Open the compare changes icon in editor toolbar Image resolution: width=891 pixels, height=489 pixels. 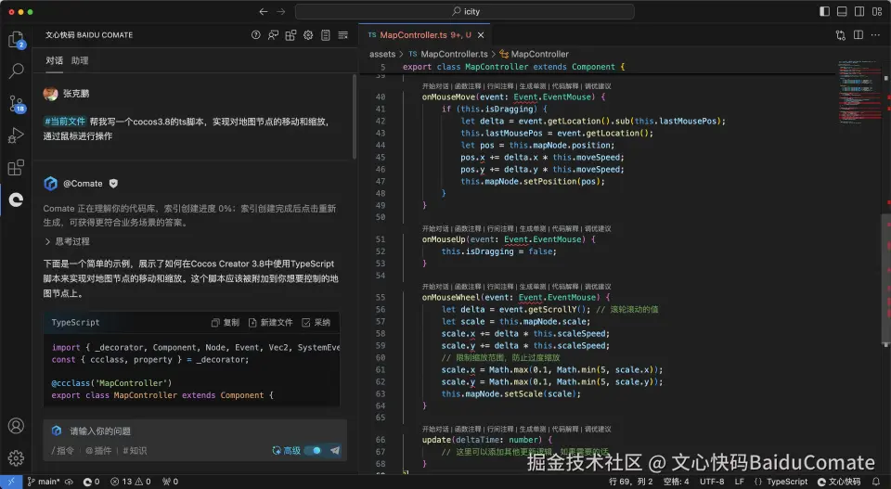pos(841,35)
